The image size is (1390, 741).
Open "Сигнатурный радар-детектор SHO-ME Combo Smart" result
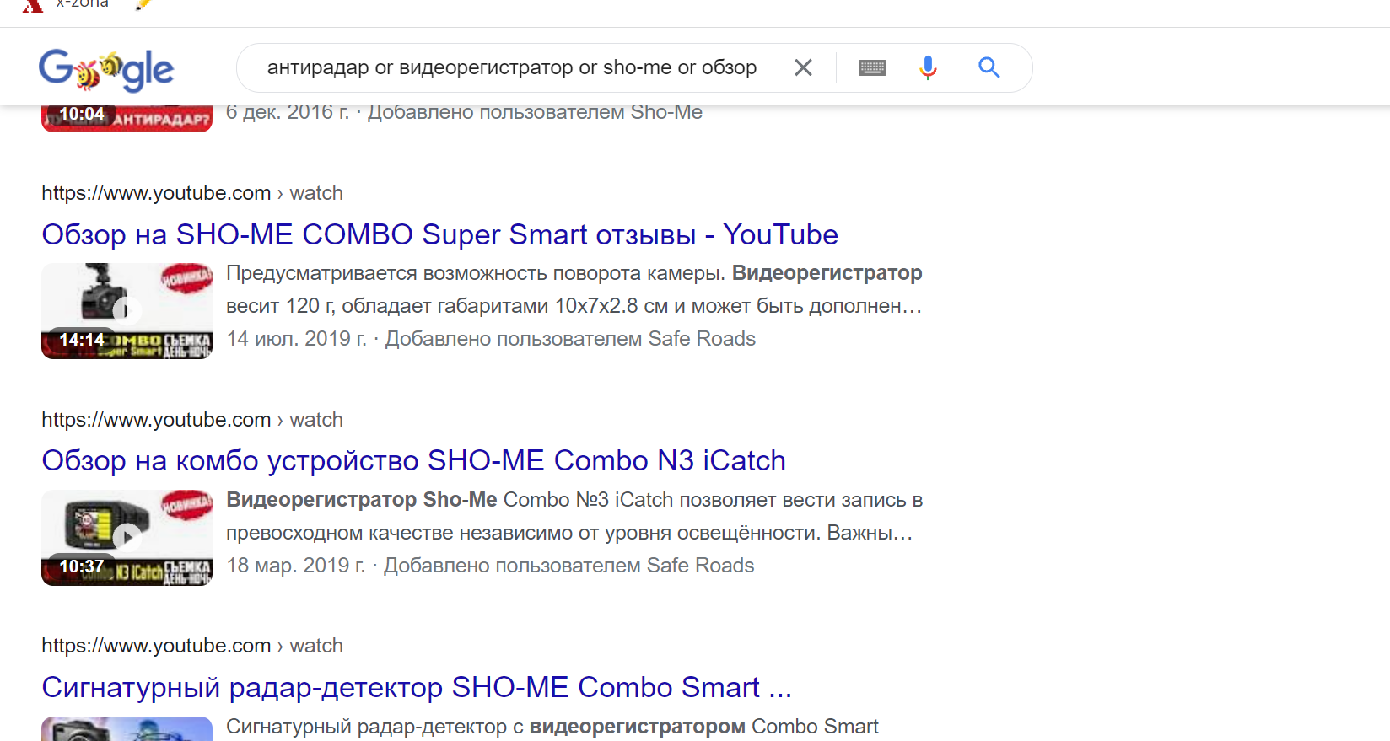coord(417,687)
